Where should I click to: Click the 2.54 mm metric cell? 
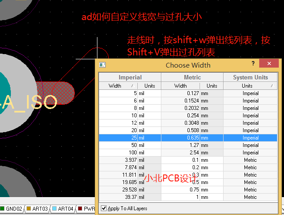click(180, 153)
